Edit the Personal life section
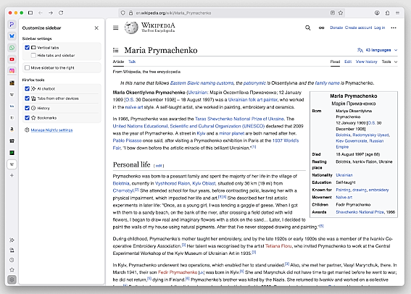Screen dimensions: 411x294 tap(159, 166)
